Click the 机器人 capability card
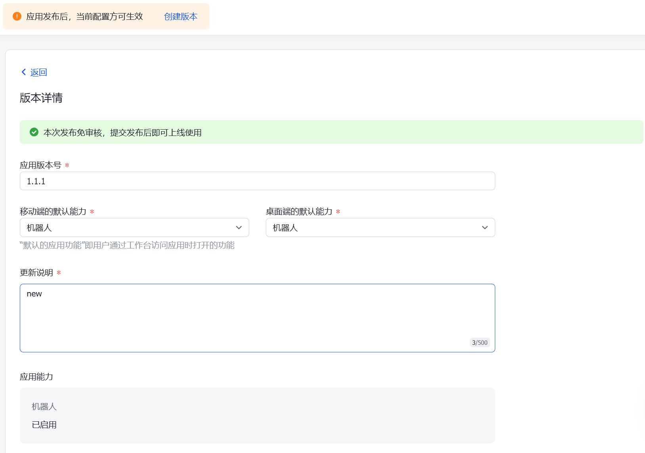The width and height of the screenshot is (645, 453). coord(257,415)
